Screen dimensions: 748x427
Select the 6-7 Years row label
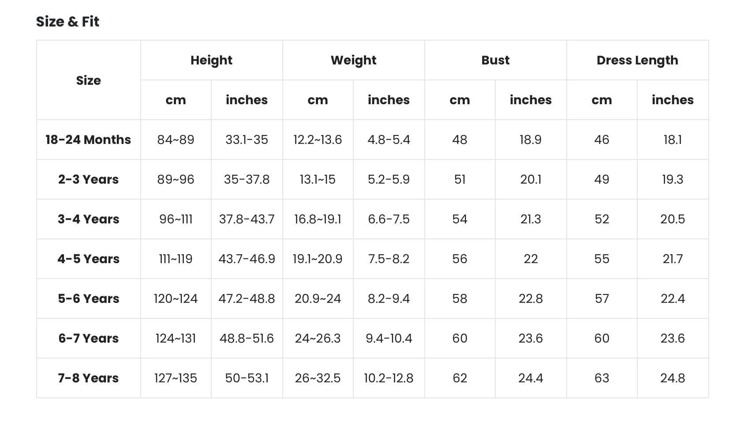[x=88, y=338]
